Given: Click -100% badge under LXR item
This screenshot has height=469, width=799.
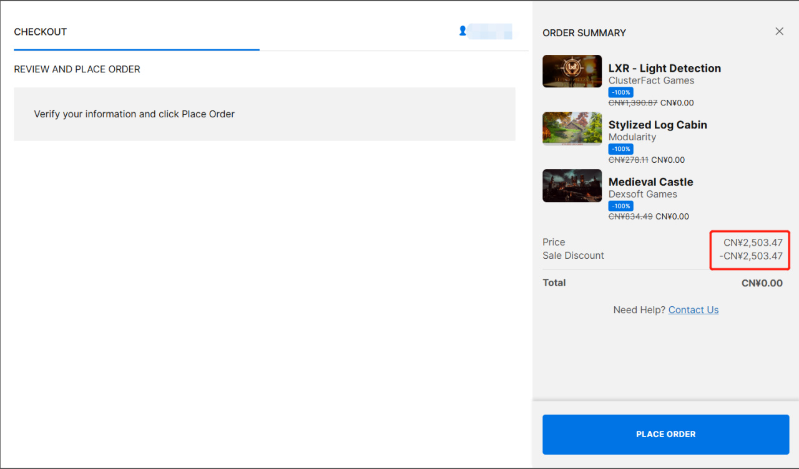Looking at the screenshot, I should pos(620,92).
